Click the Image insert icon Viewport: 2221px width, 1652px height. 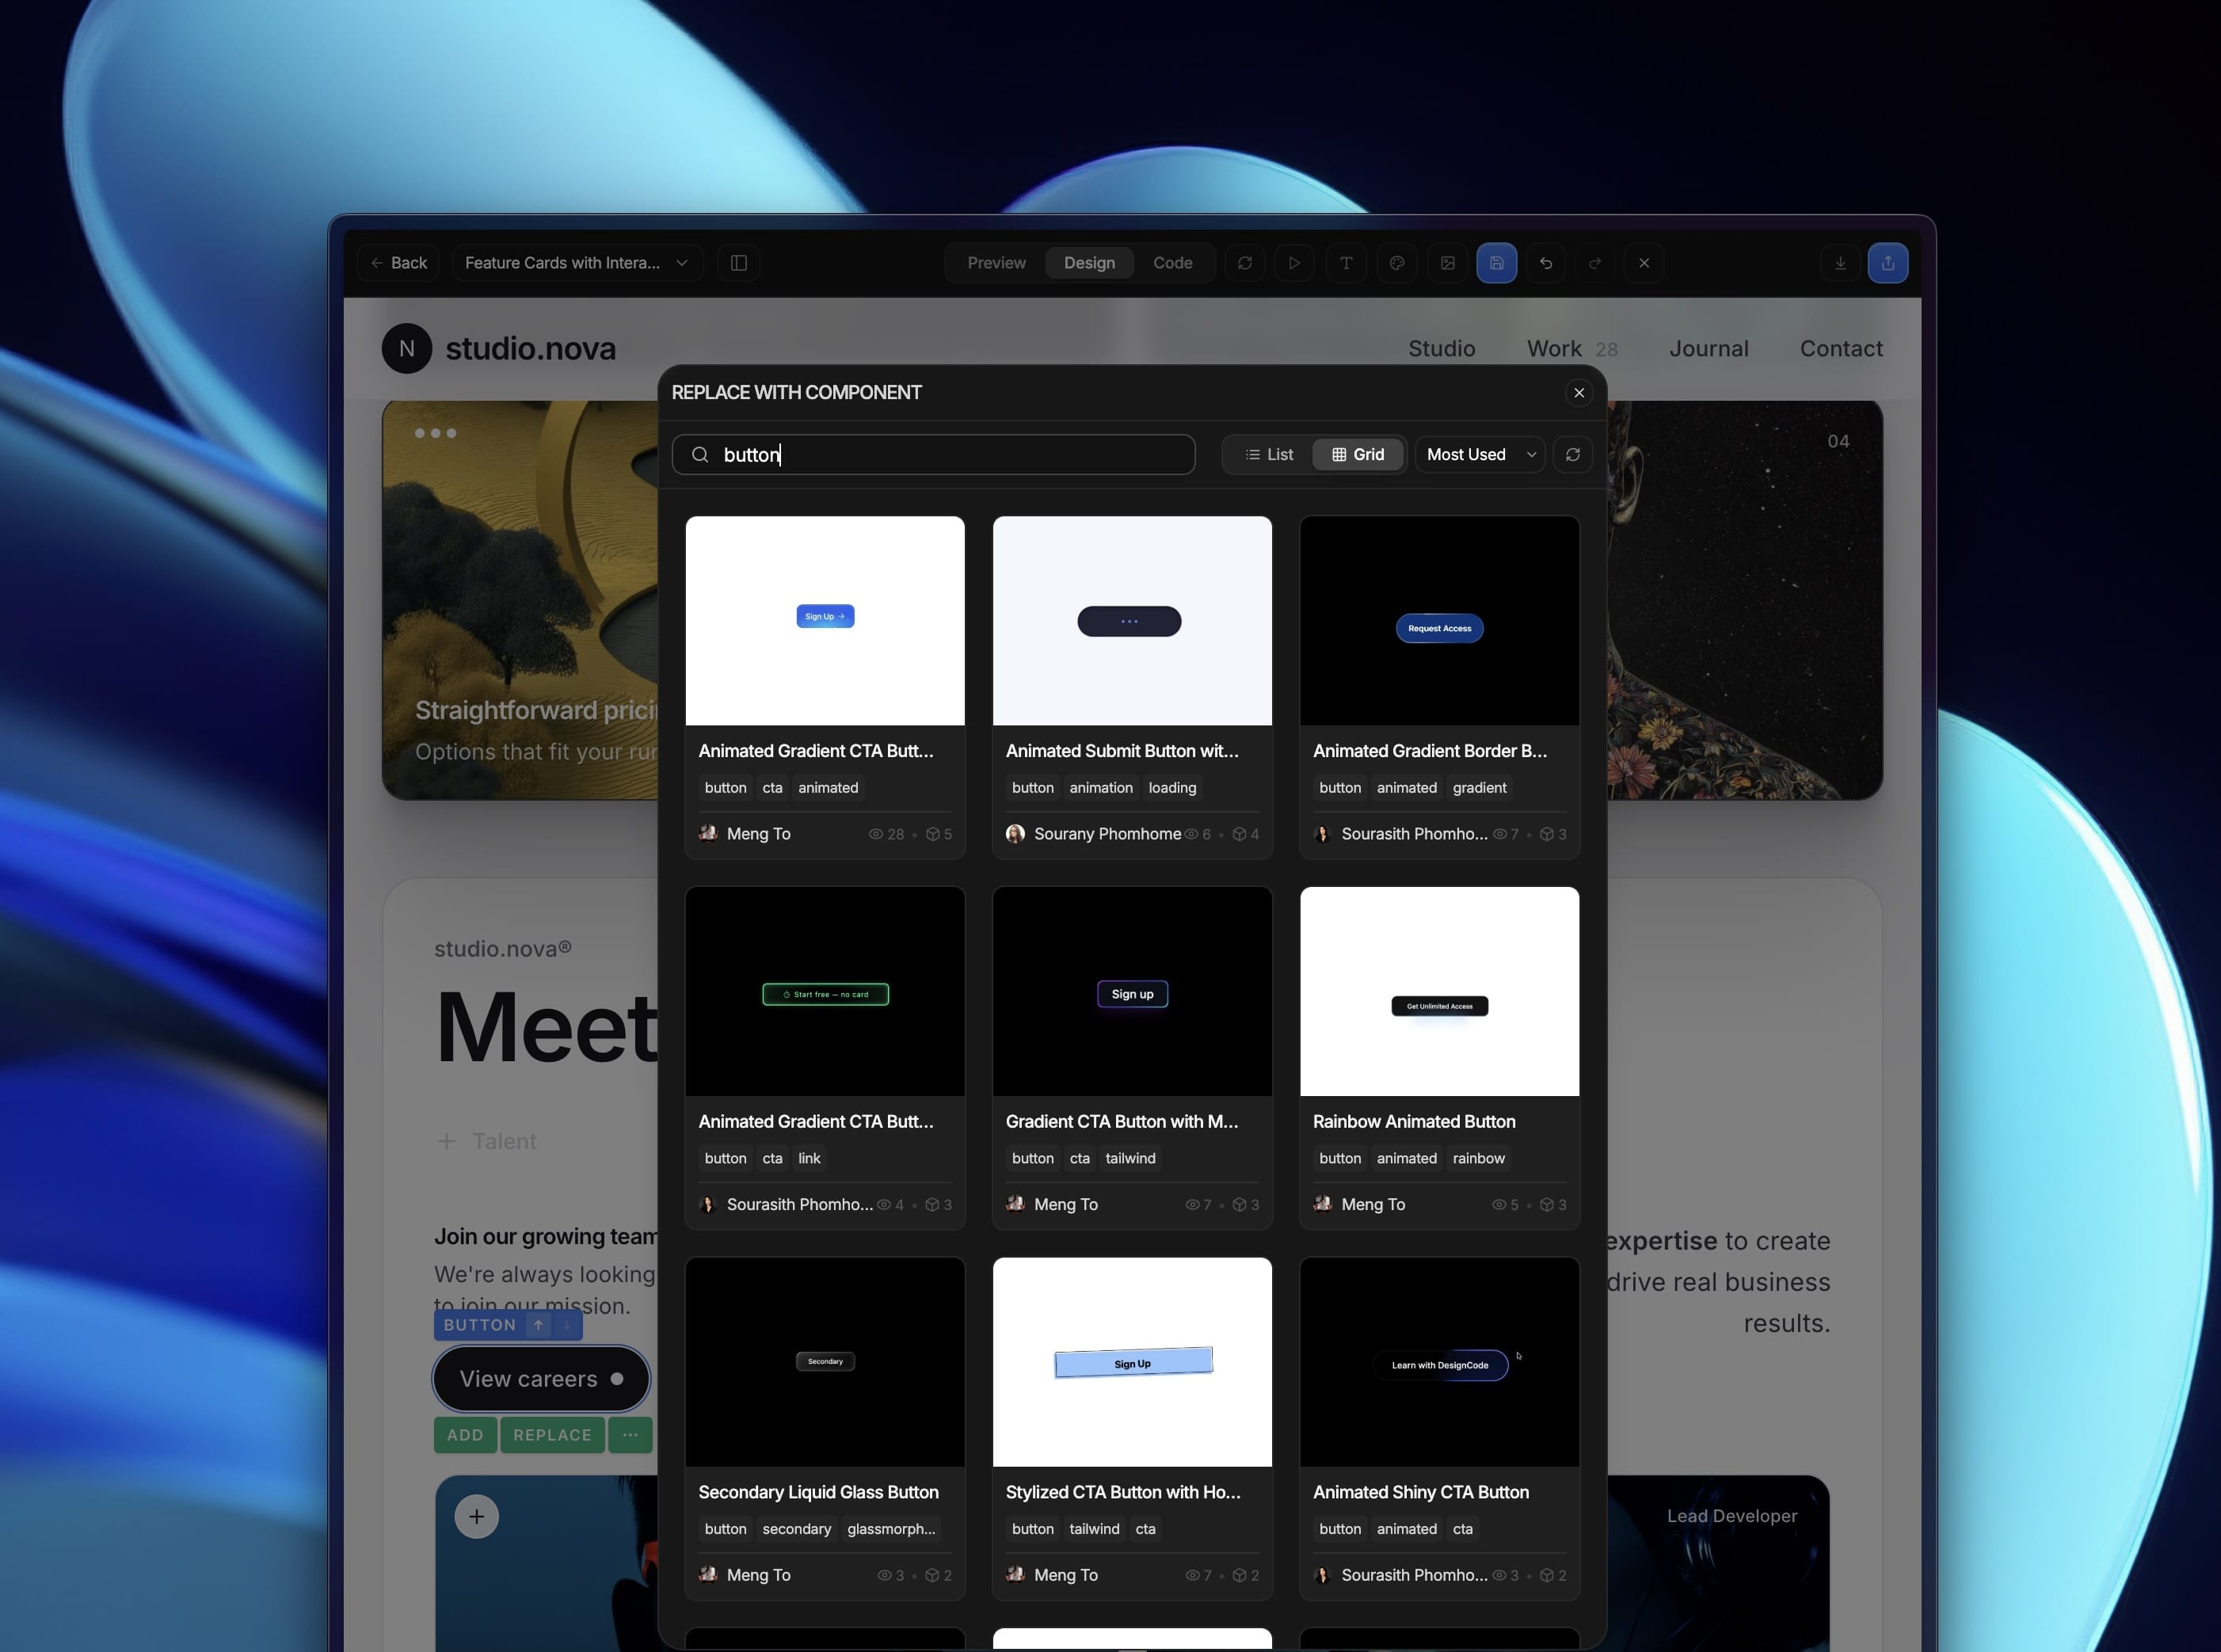click(x=1446, y=262)
